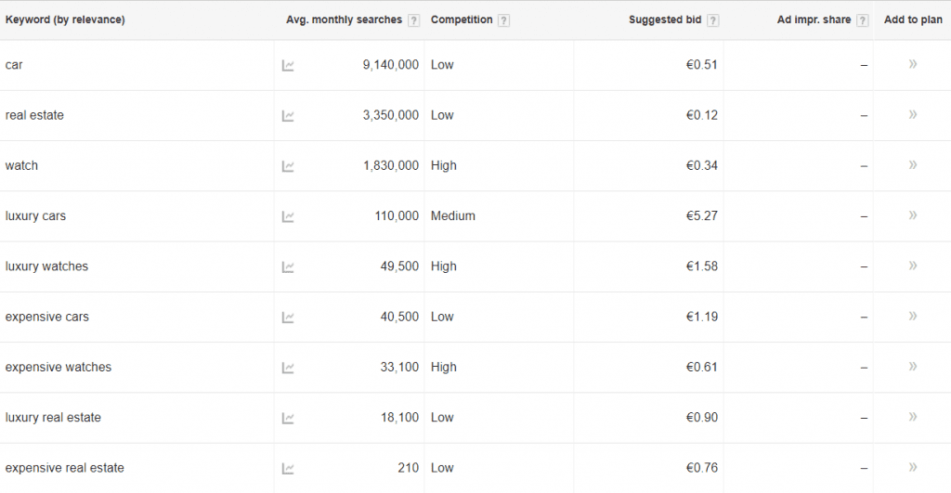Open the Competition column help question mark
This screenshot has width=951, height=493.
[x=503, y=20]
